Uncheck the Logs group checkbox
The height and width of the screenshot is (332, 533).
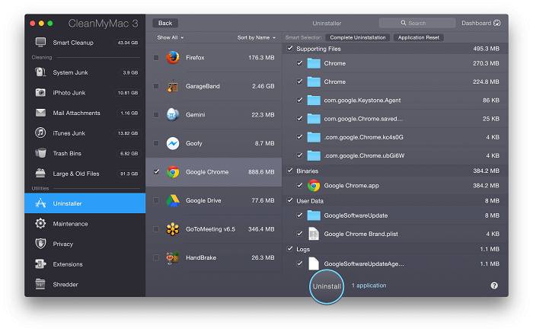coord(289,249)
